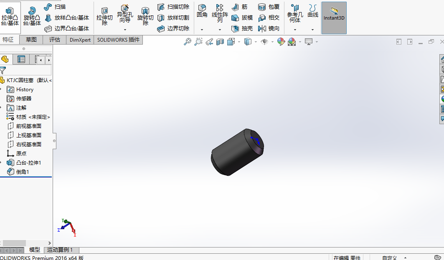Open the hide/show items dropdown arrow
This screenshot has width=444, height=260.
[x=272, y=42]
